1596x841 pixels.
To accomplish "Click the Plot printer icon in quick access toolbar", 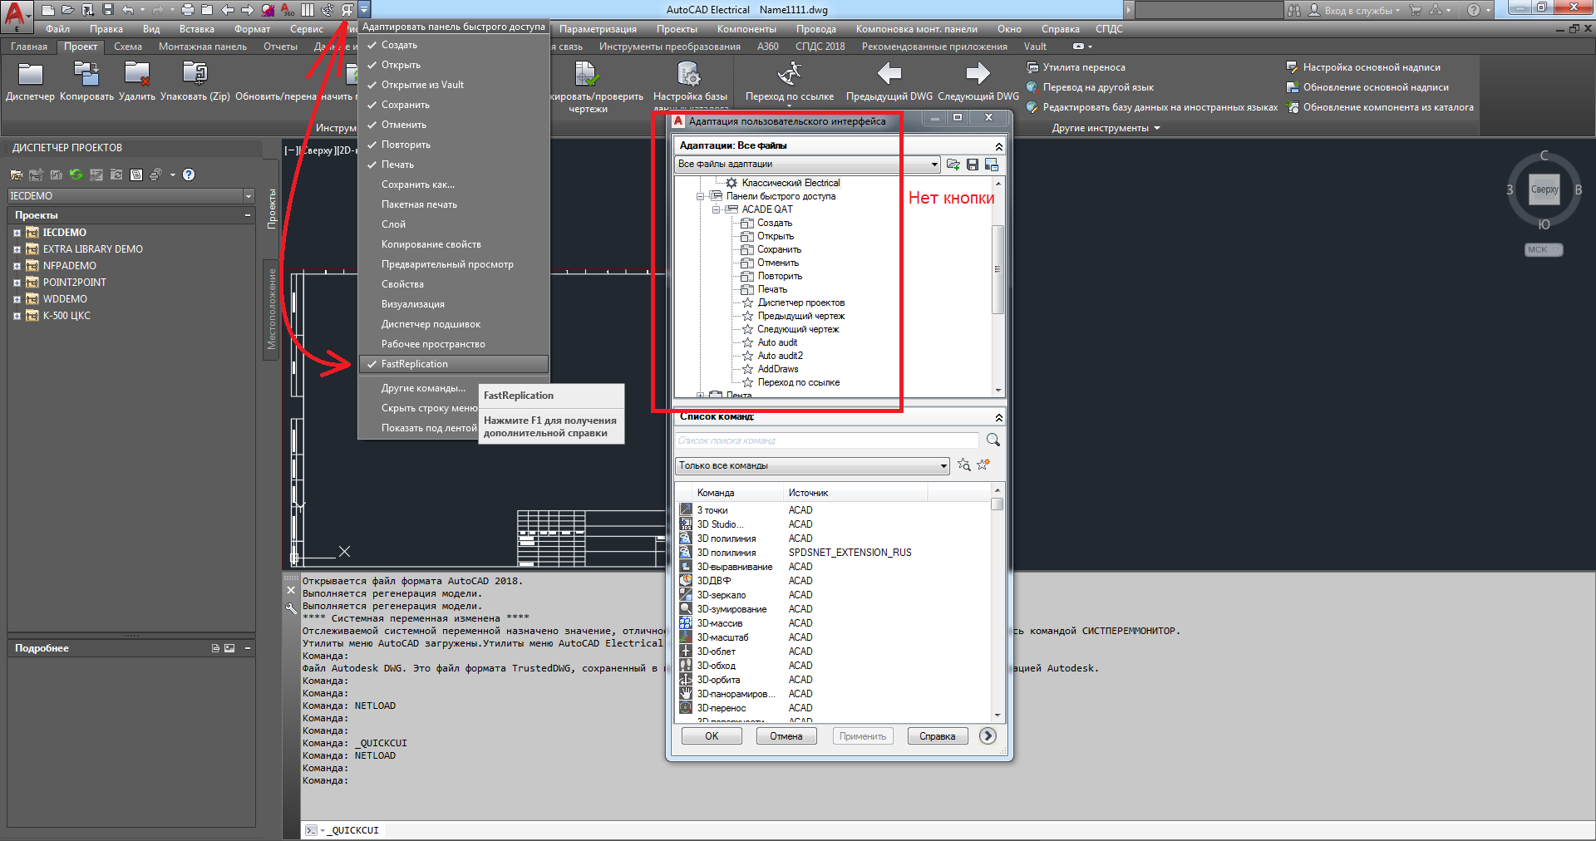I will pyautogui.click(x=188, y=10).
